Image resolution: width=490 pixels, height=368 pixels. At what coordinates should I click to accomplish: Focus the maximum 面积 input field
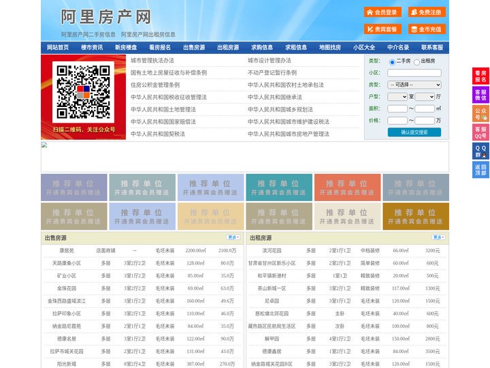(425, 108)
